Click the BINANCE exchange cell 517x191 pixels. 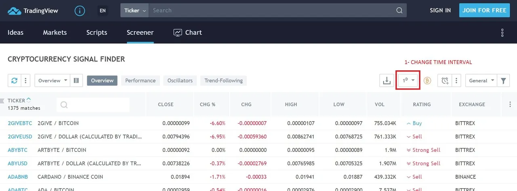[465, 176]
